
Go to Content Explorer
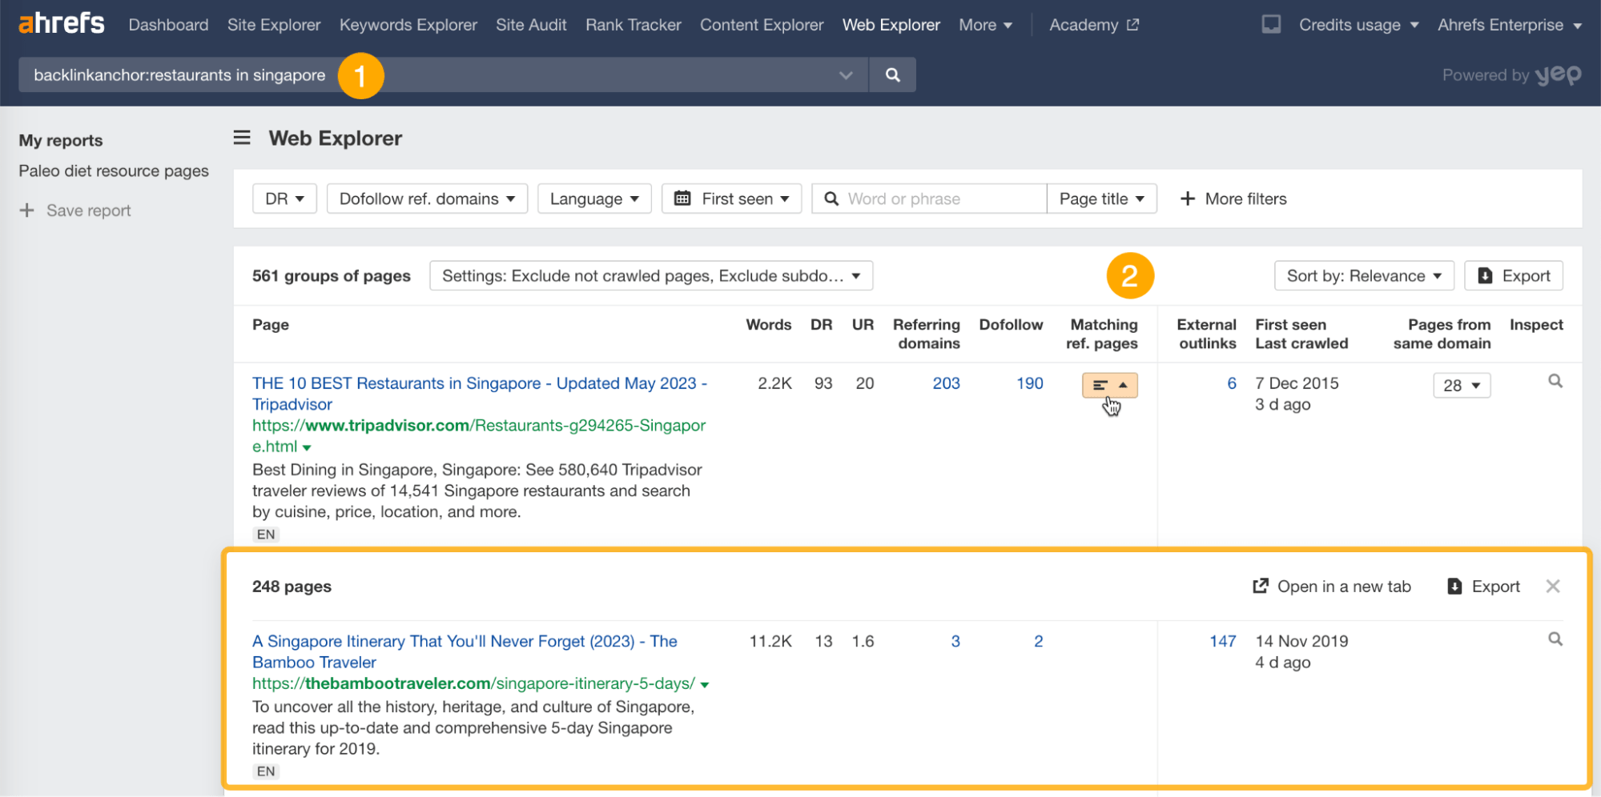pos(762,25)
